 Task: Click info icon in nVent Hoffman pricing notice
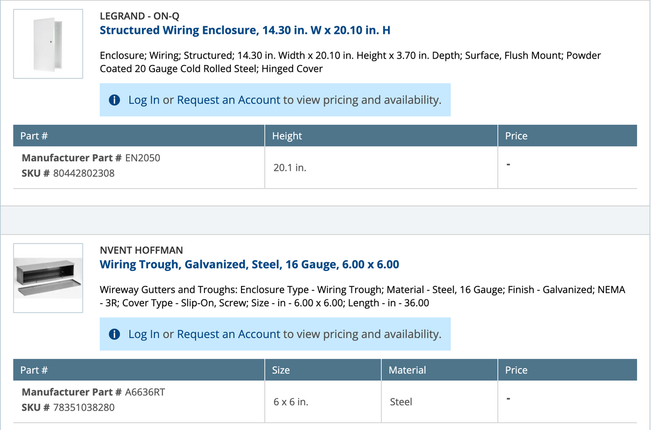(x=114, y=334)
